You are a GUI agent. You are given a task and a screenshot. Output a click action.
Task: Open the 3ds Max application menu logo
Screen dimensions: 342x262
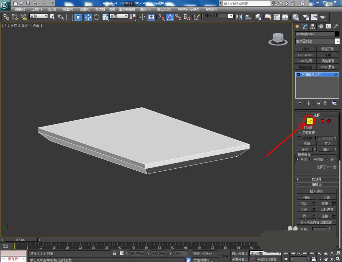click(5, 5)
